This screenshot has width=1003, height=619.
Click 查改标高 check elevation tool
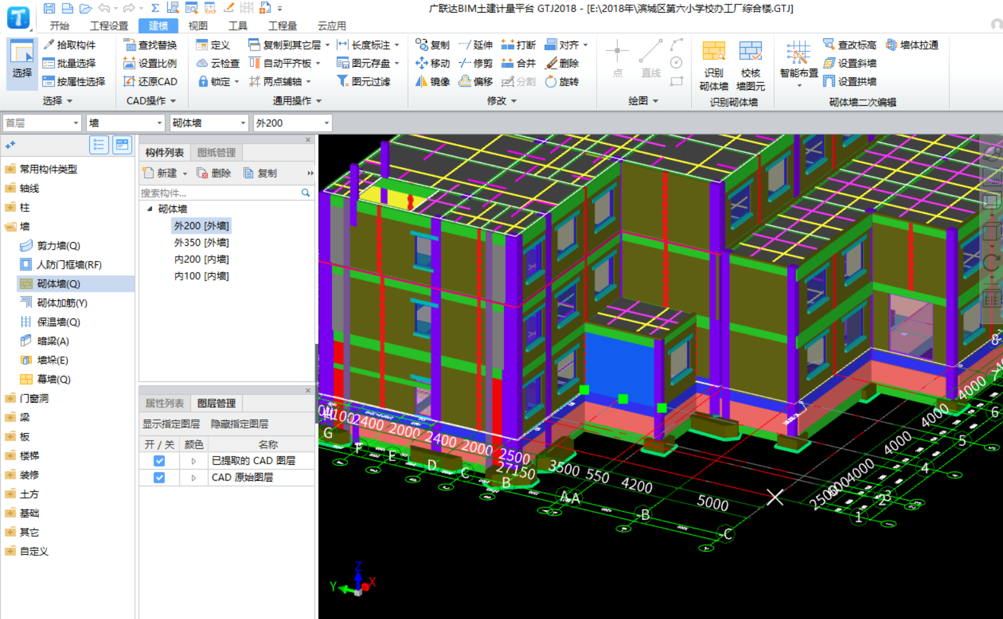click(850, 45)
